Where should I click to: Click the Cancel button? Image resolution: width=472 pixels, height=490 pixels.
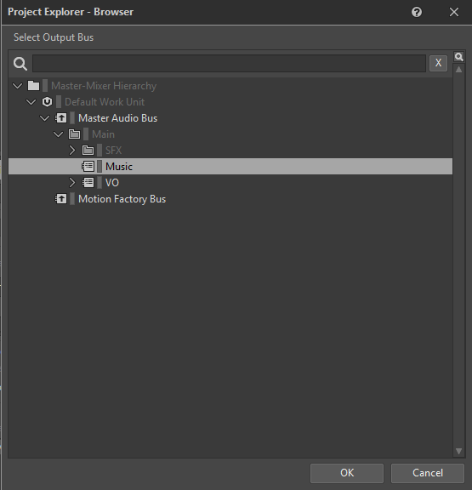tap(427, 473)
